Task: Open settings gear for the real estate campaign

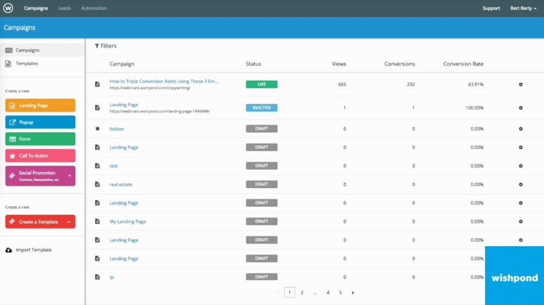Action: (521, 185)
